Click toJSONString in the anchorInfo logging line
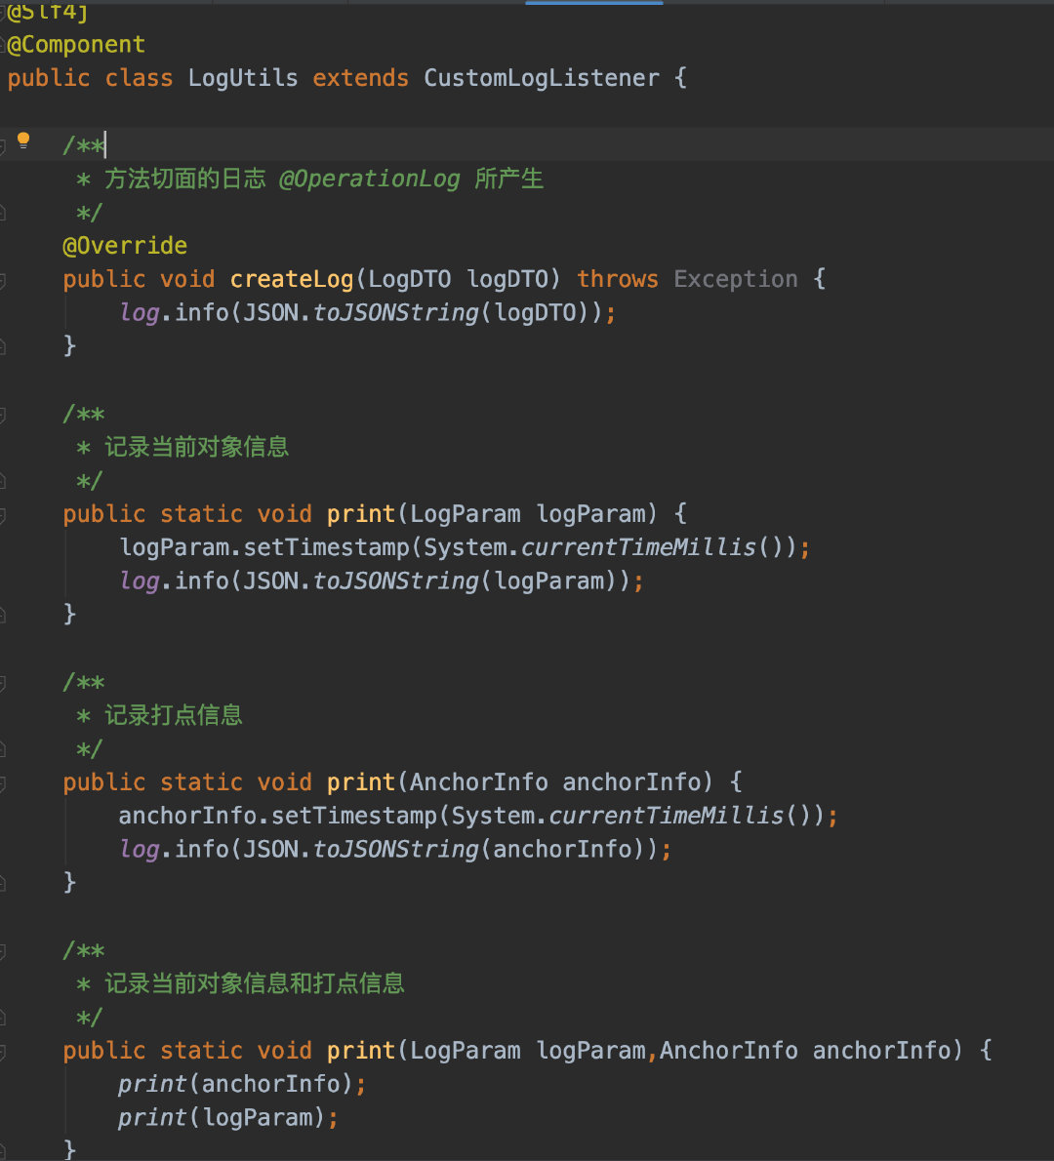The image size is (1054, 1161). click(396, 849)
